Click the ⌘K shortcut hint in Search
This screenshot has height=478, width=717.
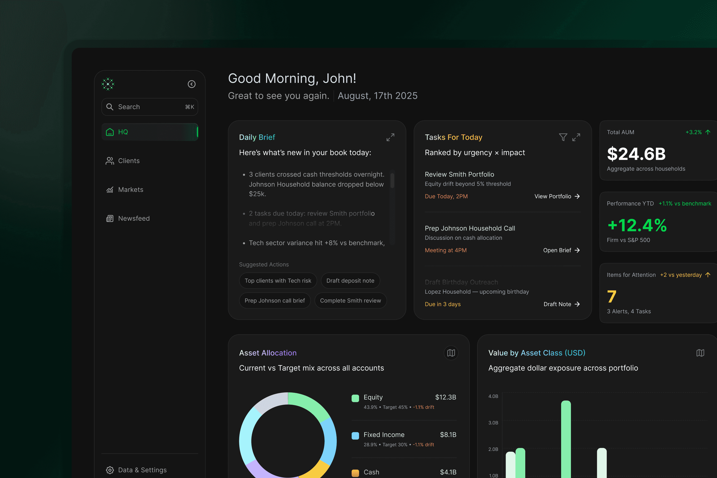(190, 107)
